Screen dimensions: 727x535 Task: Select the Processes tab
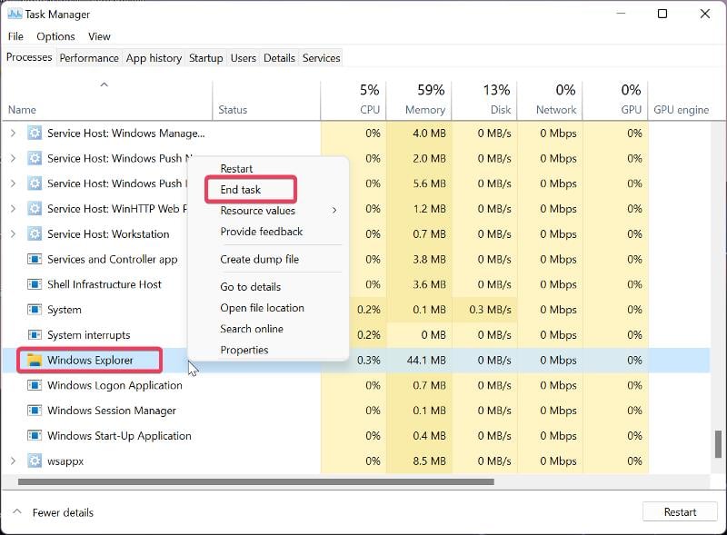pos(29,57)
